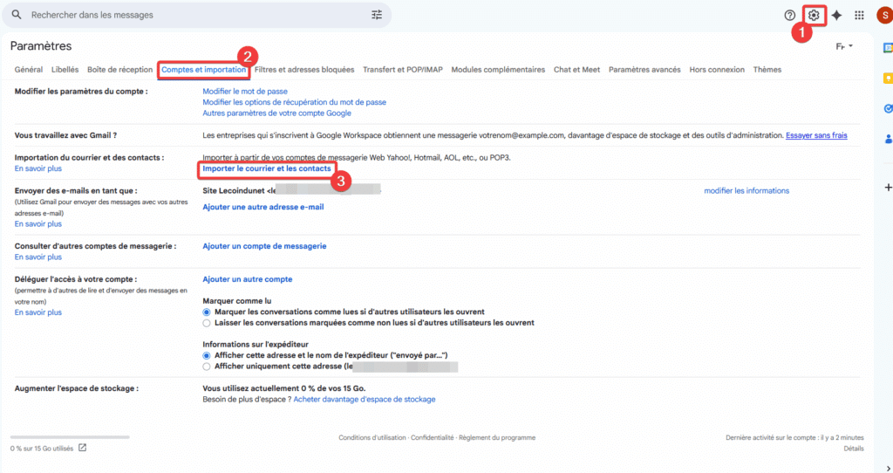Open Google Keep in side panel
The image size is (893, 473).
tap(888, 79)
